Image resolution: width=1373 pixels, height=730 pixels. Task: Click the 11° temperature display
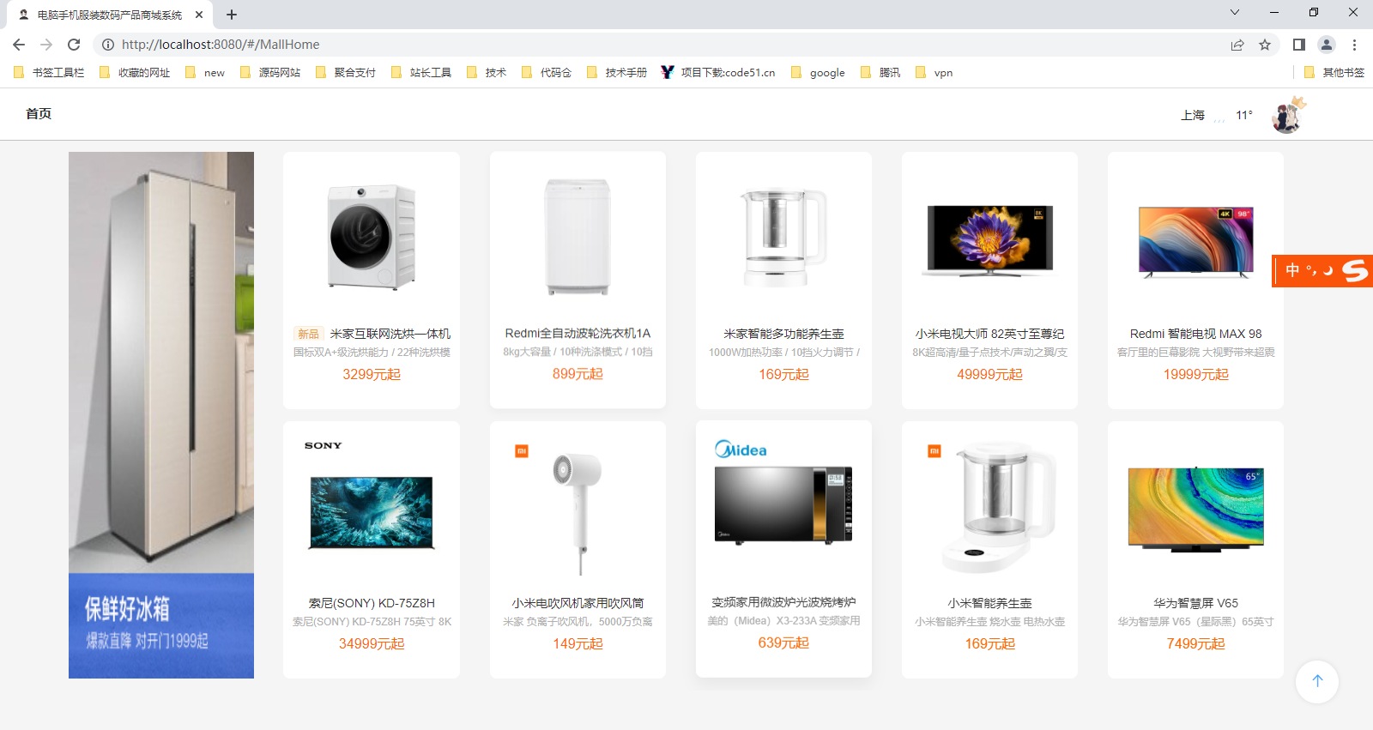coord(1244,115)
